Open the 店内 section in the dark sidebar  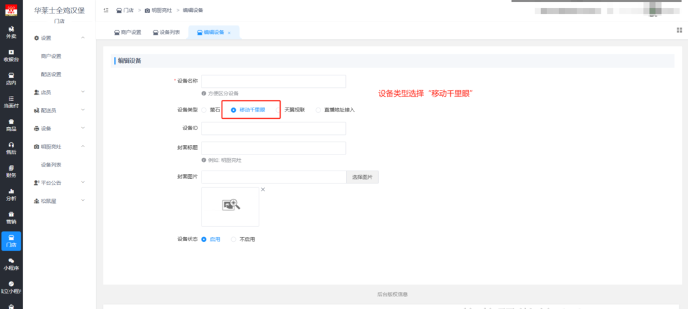click(x=11, y=79)
